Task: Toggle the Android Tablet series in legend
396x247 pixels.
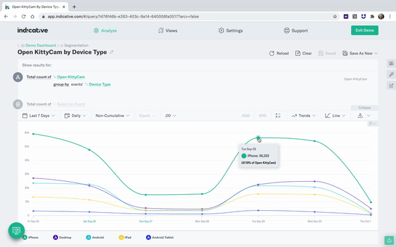Action: tap(160, 237)
